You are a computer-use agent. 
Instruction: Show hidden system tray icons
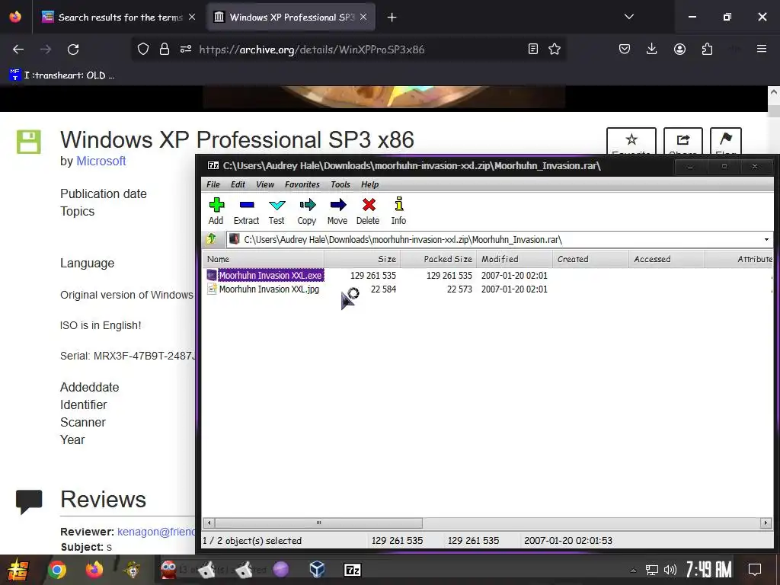tap(633, 570)
